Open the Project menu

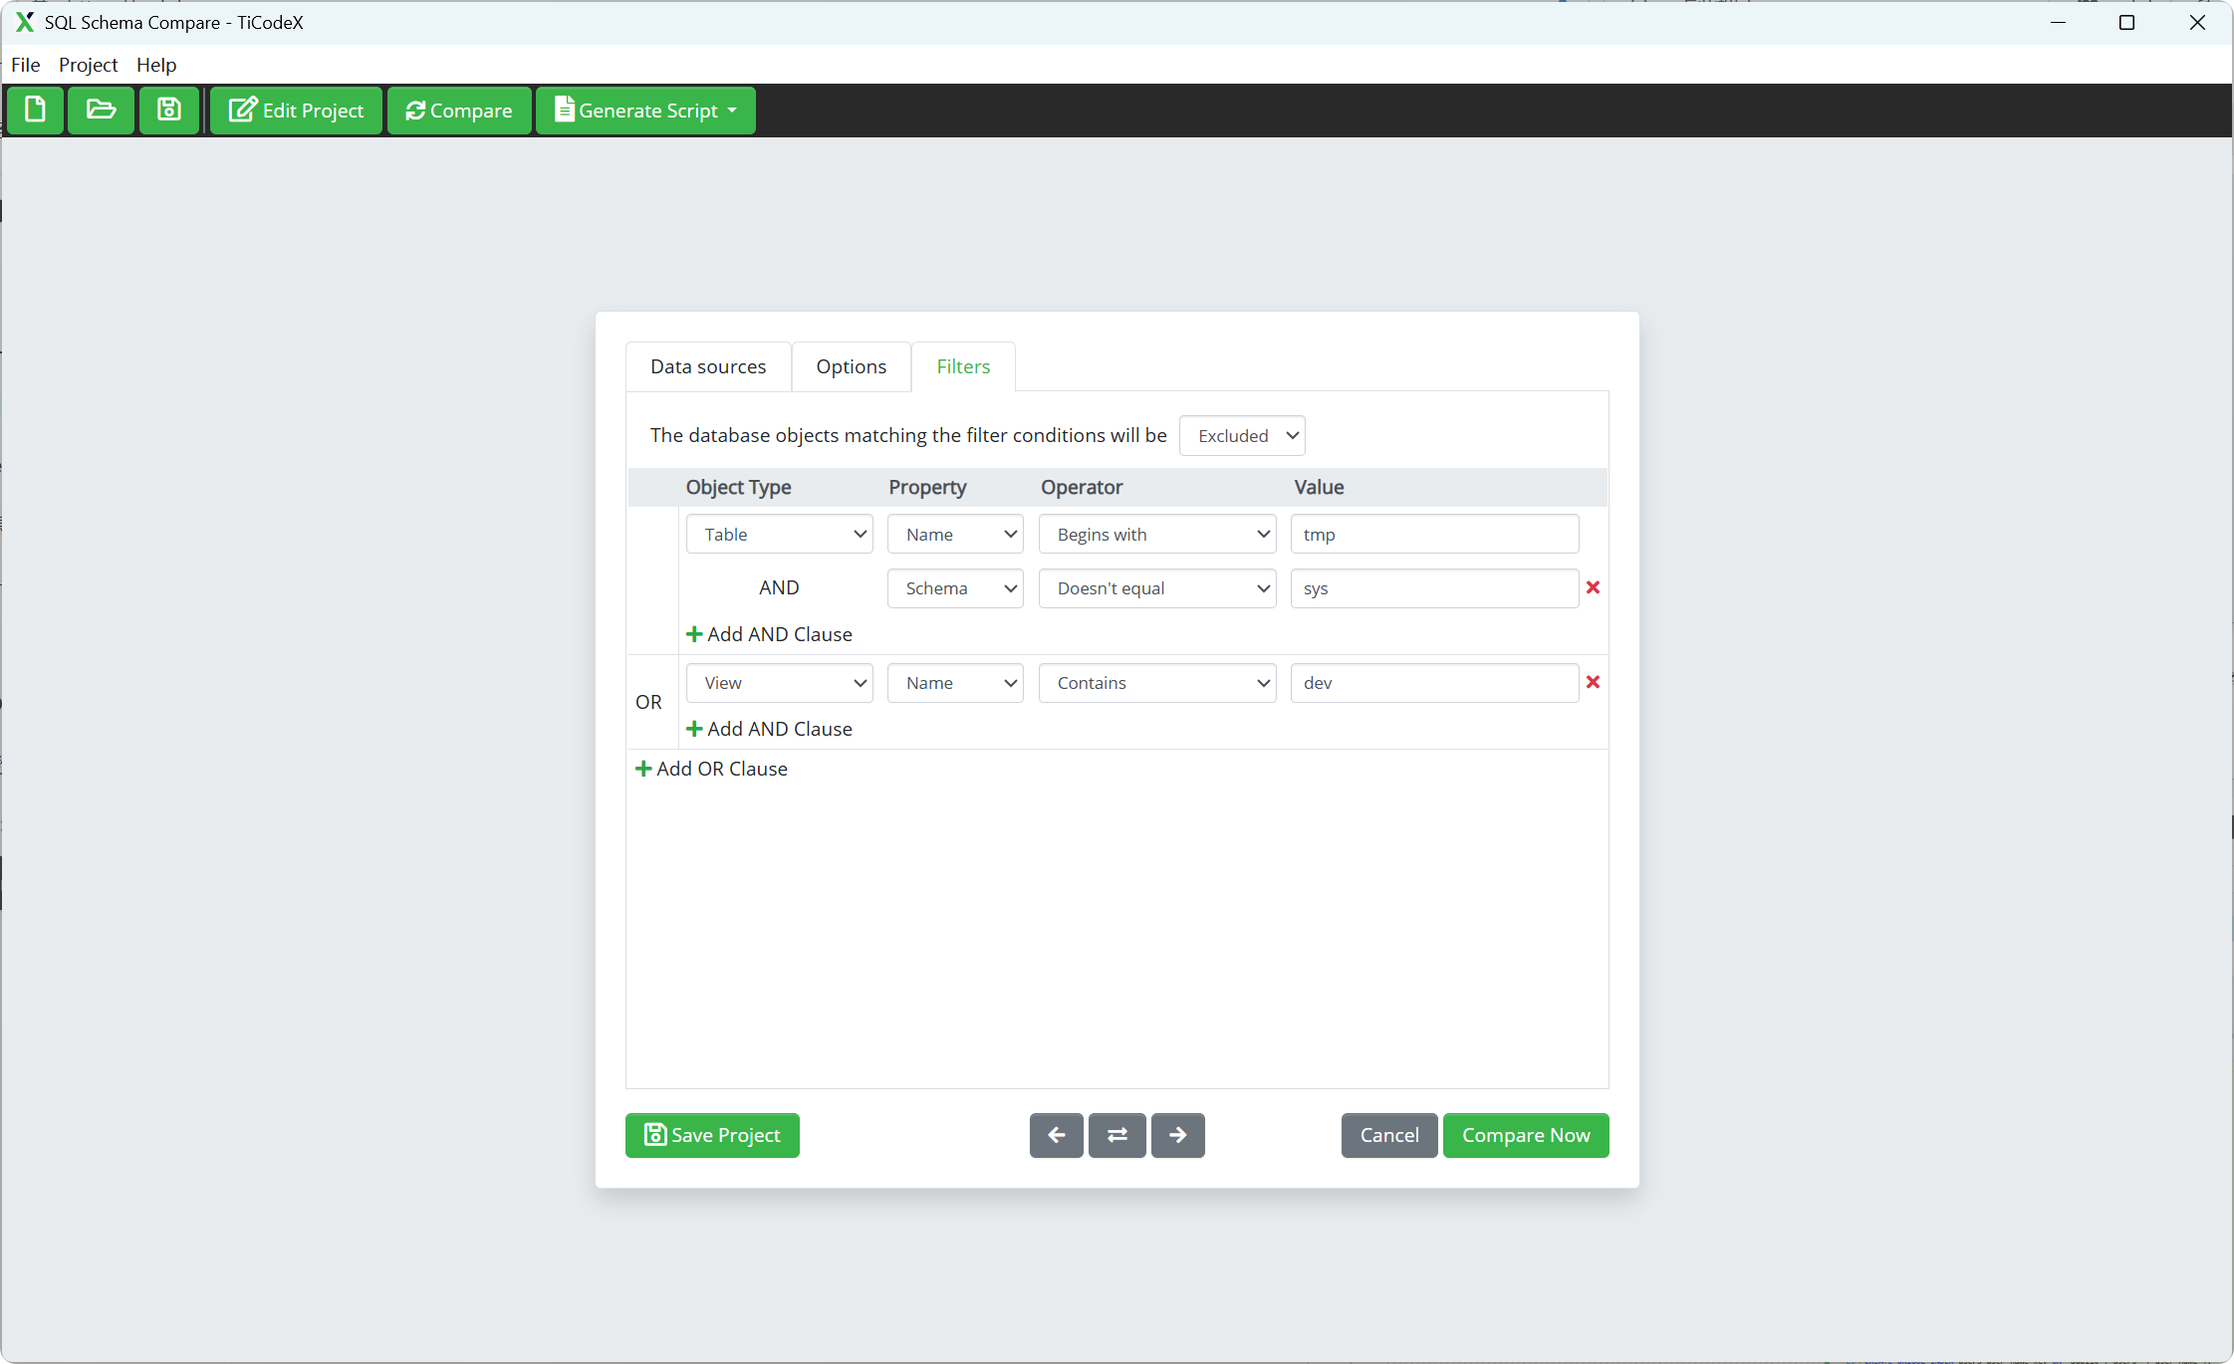tap(88, 65)
